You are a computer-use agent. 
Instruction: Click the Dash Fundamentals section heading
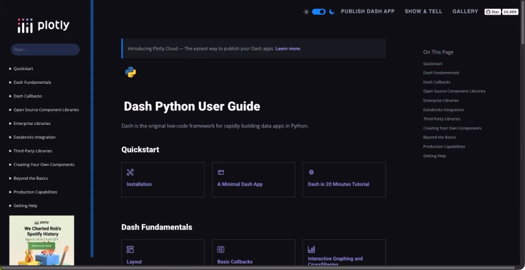(156, 227)
